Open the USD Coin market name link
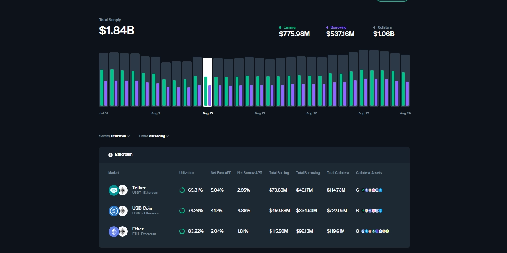This screenshot has height=253, width=507. tap(142, 208)
